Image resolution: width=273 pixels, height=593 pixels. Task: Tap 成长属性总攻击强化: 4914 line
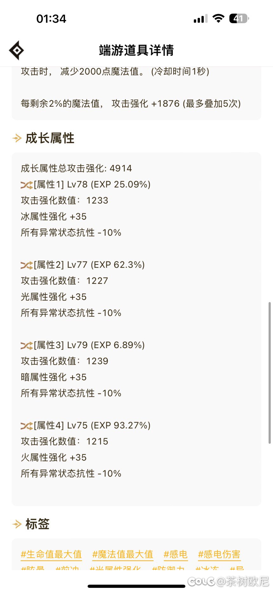pos(76,168)
